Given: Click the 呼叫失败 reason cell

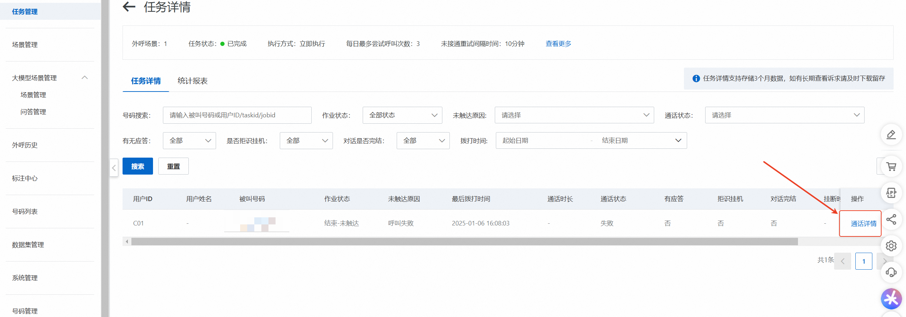Looking at the screenshot, I should pyautogui.click(x=401, y=223).
